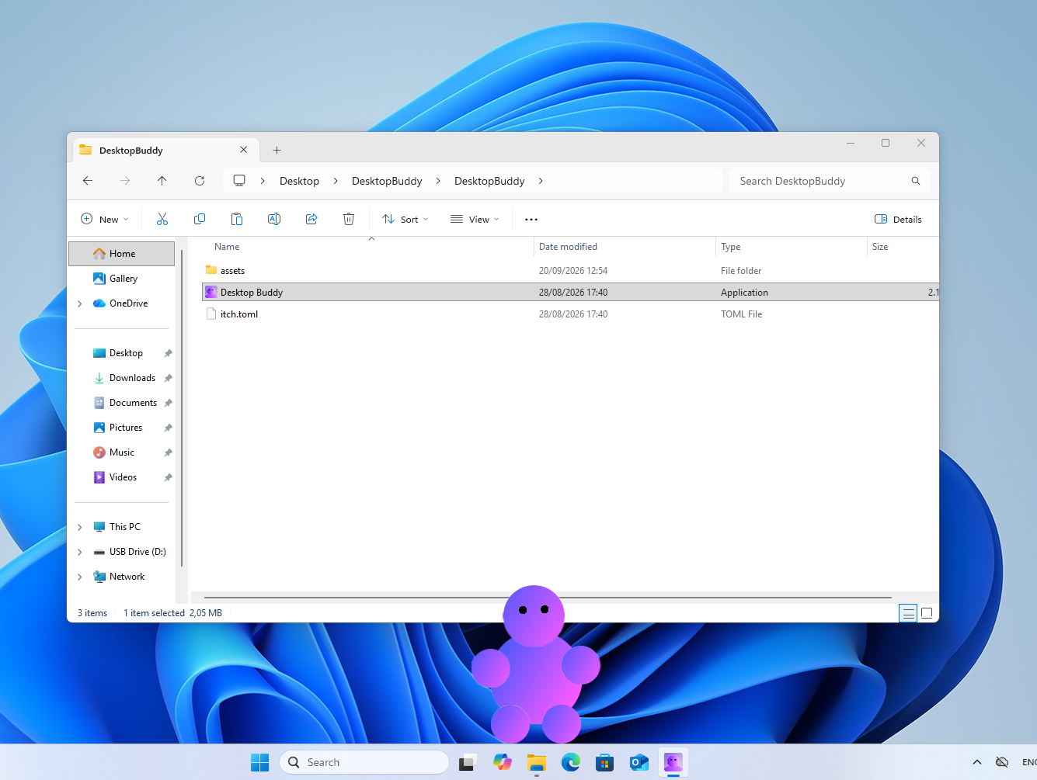
Task: Click the Delete trash bin icon
Action: tap(349, 220)
